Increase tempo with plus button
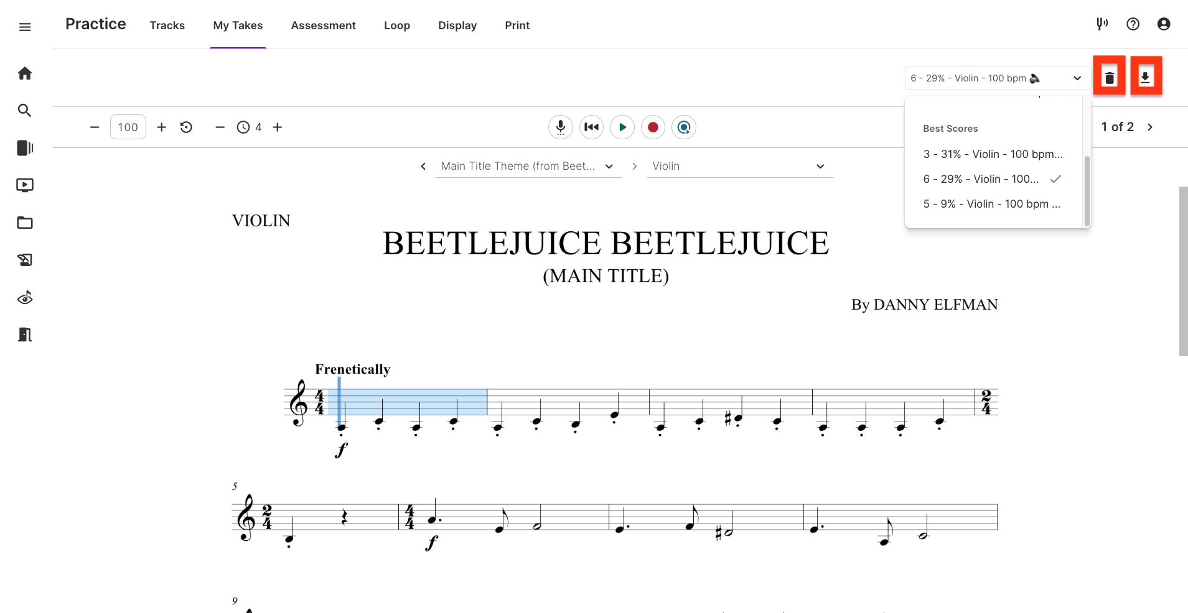Screen dimensions: 1188x613 tap(162, 127)
